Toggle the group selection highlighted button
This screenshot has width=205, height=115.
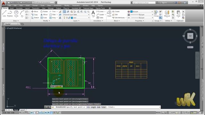(x=160, y=18)
